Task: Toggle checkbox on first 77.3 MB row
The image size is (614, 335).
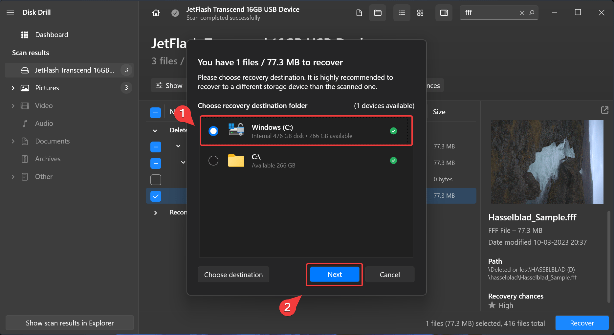Action: click(x=156, y=147)
